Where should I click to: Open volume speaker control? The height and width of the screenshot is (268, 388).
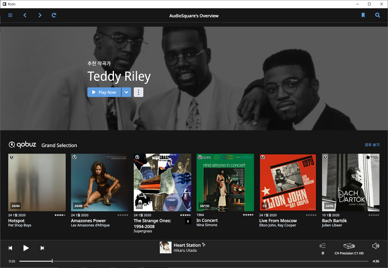(376, 246)
